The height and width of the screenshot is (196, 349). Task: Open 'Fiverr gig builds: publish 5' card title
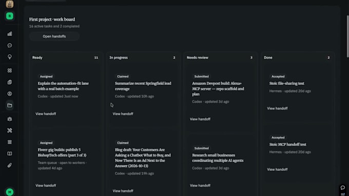62,153
